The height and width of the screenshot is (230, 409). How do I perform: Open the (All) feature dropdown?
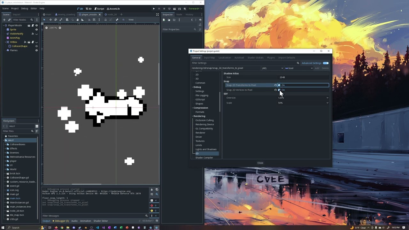click(x=273, y=68)
